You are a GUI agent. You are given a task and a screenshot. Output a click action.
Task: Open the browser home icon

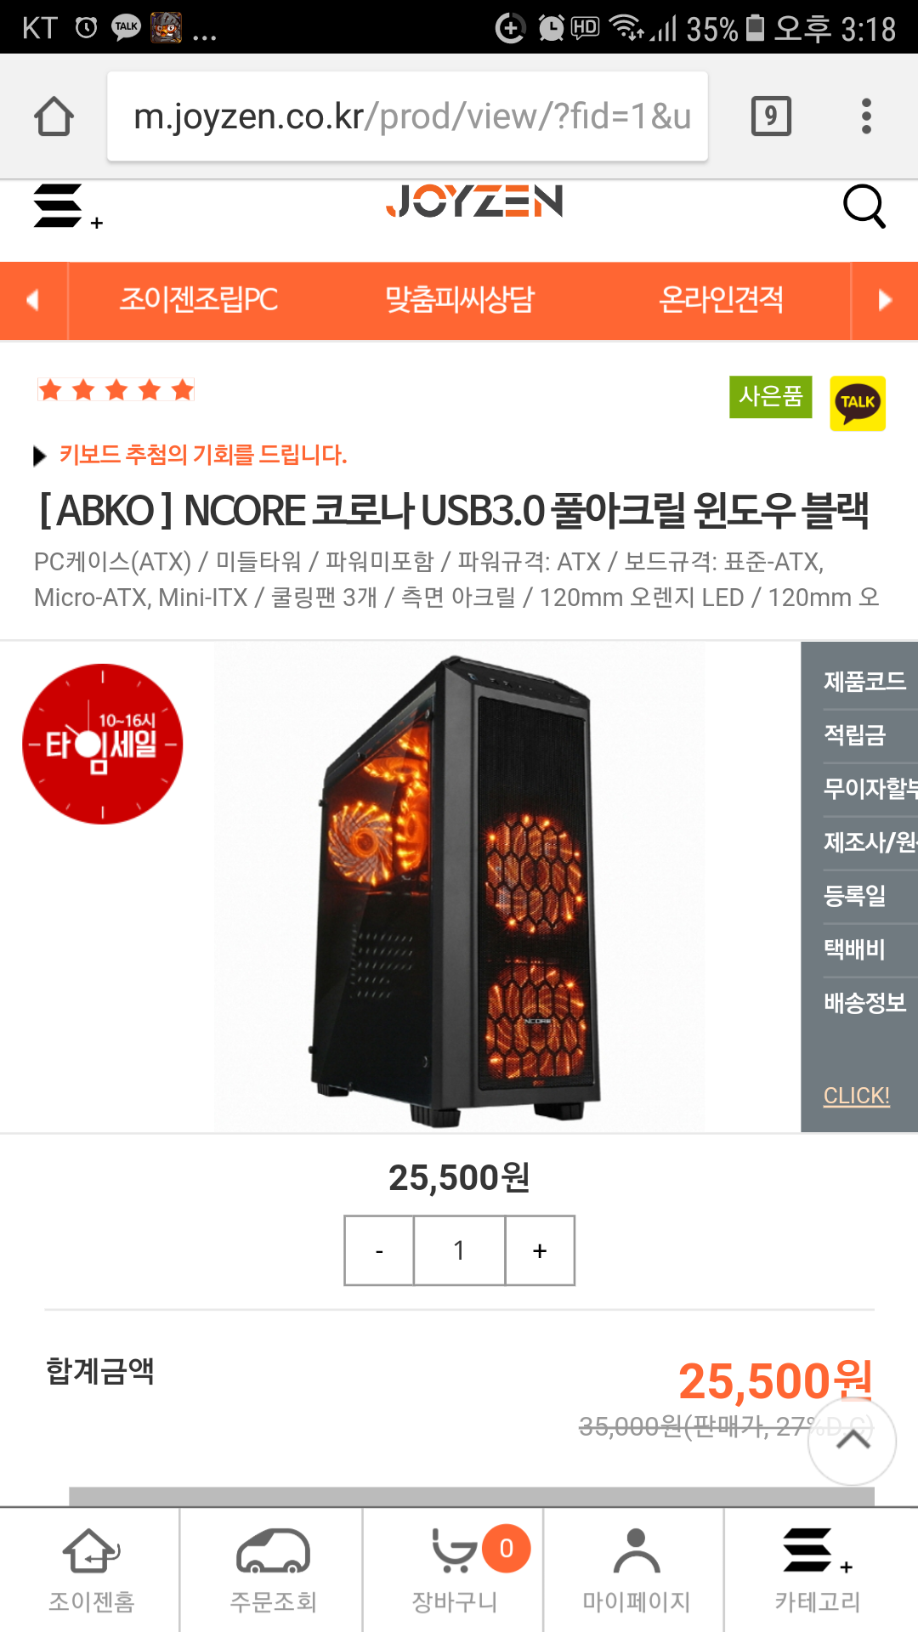[54, 116]
